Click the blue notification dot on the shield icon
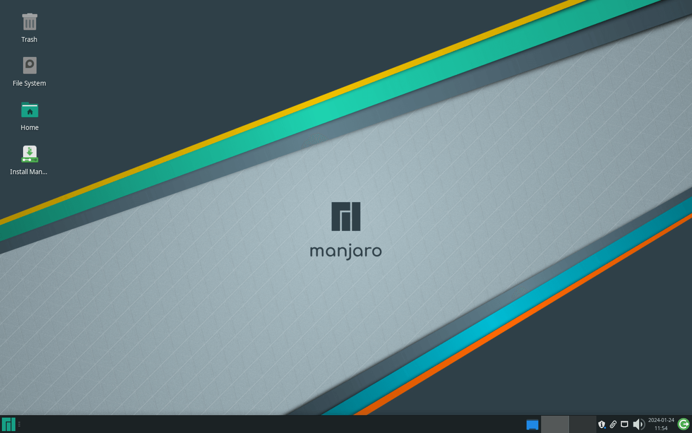Screen dimensions: 692x433 tap(605, 427)
